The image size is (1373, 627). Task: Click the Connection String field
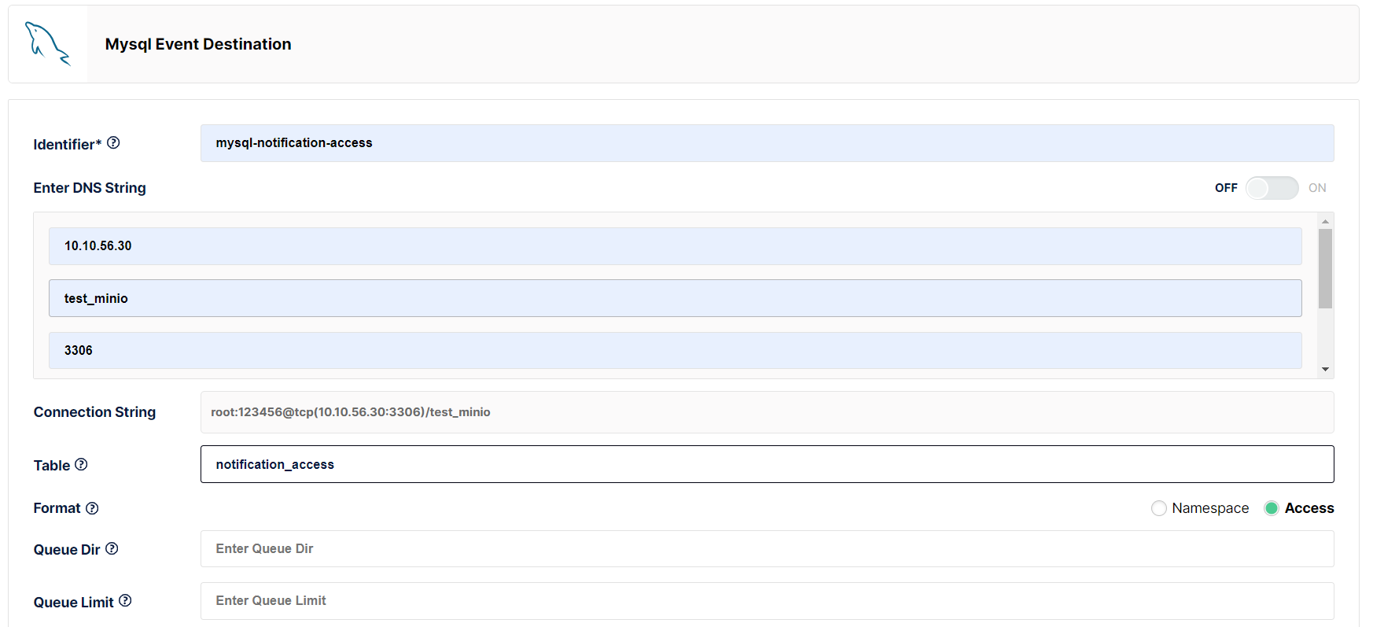(767, 412)
